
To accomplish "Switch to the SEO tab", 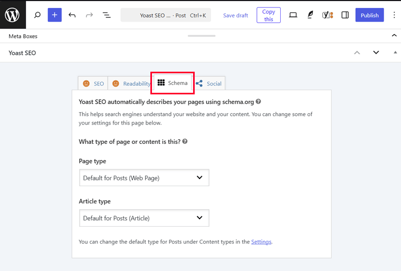I will pos(93,84).
